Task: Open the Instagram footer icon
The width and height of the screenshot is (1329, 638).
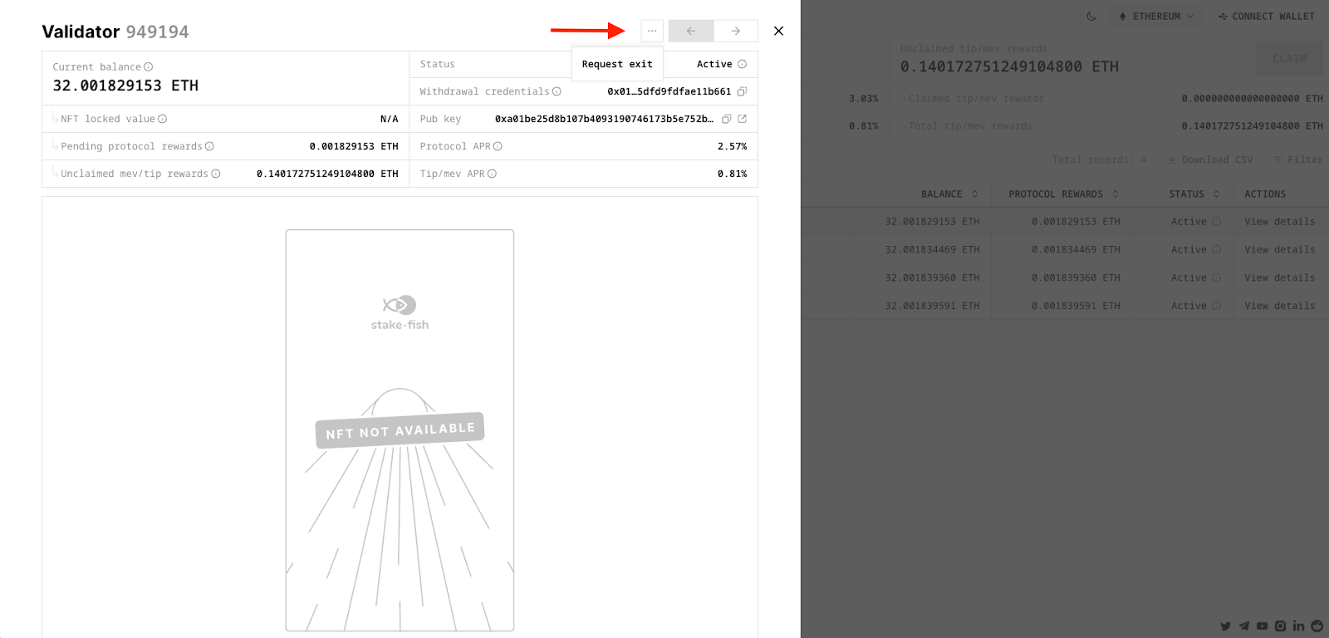Action: pyautogui.click(x=1281, y=626)
